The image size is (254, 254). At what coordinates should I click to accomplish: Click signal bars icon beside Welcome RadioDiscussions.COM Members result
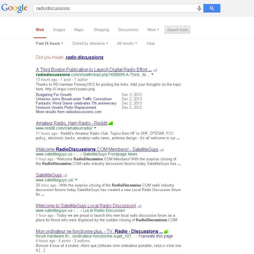click(x=162, y=149)
